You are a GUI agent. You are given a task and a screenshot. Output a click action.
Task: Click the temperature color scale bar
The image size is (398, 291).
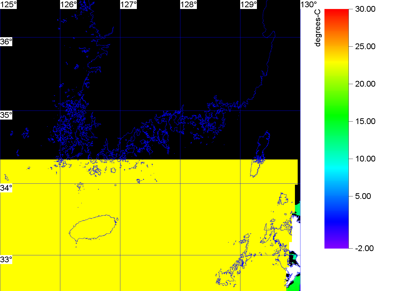[336, 129]
